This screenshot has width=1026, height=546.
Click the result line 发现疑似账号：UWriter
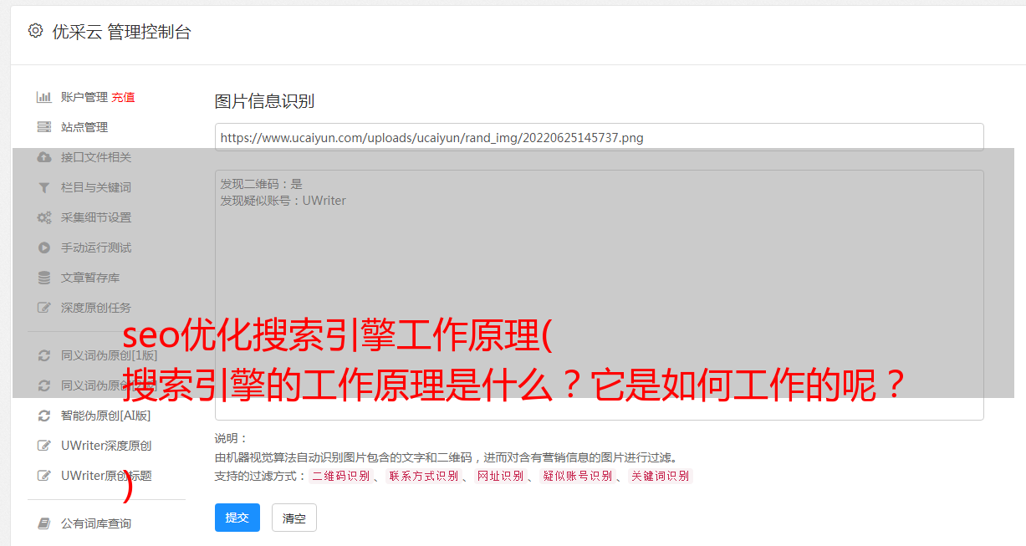click(x=283, y=201)
